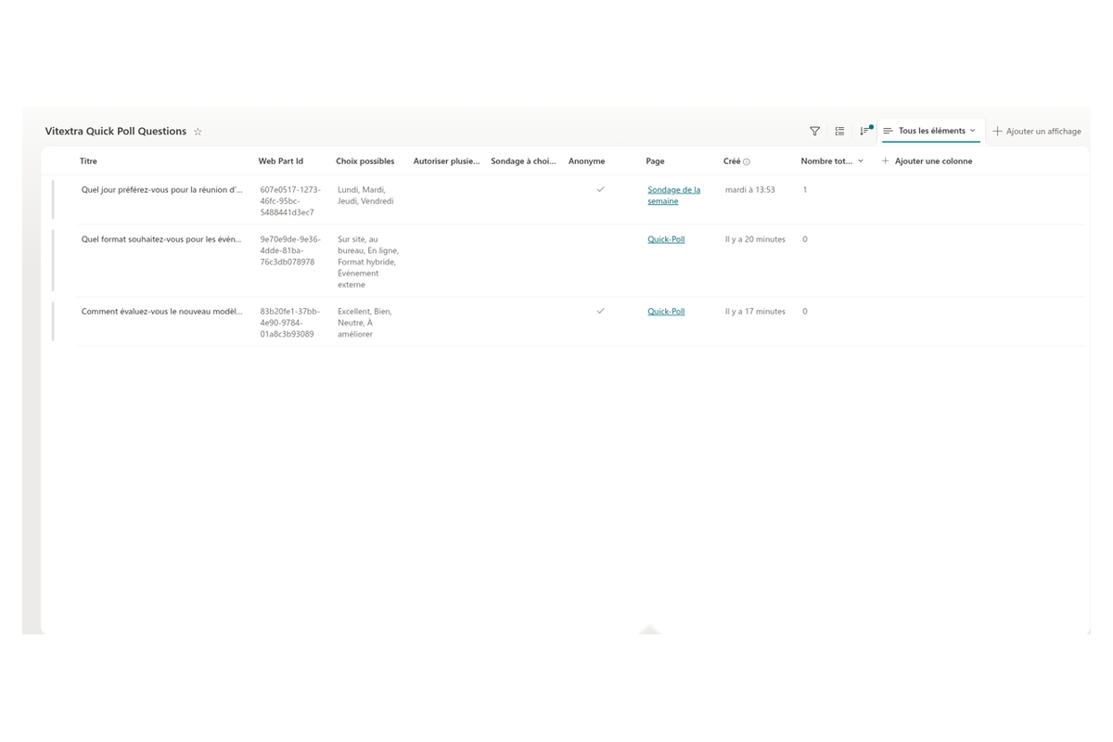
Task: Click the sort icon in the toolbar
Action: (865, 131)
